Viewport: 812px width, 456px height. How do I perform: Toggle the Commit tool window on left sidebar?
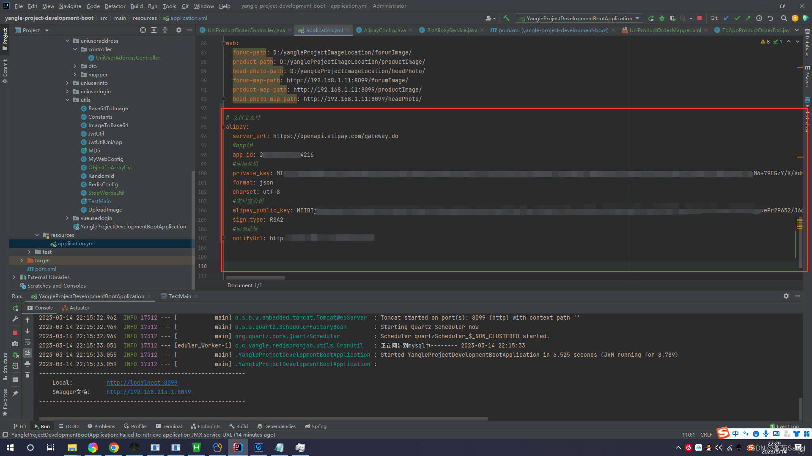pyautogui.click(x=5, y=71)
